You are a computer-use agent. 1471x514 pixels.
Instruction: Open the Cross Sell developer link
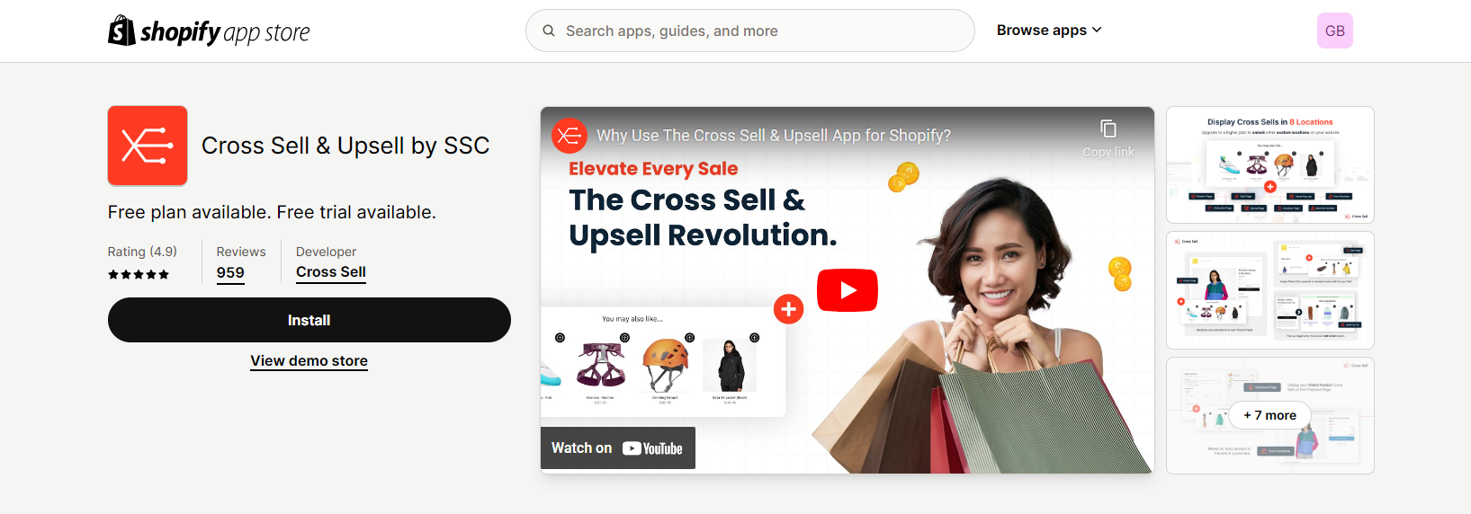331,272
